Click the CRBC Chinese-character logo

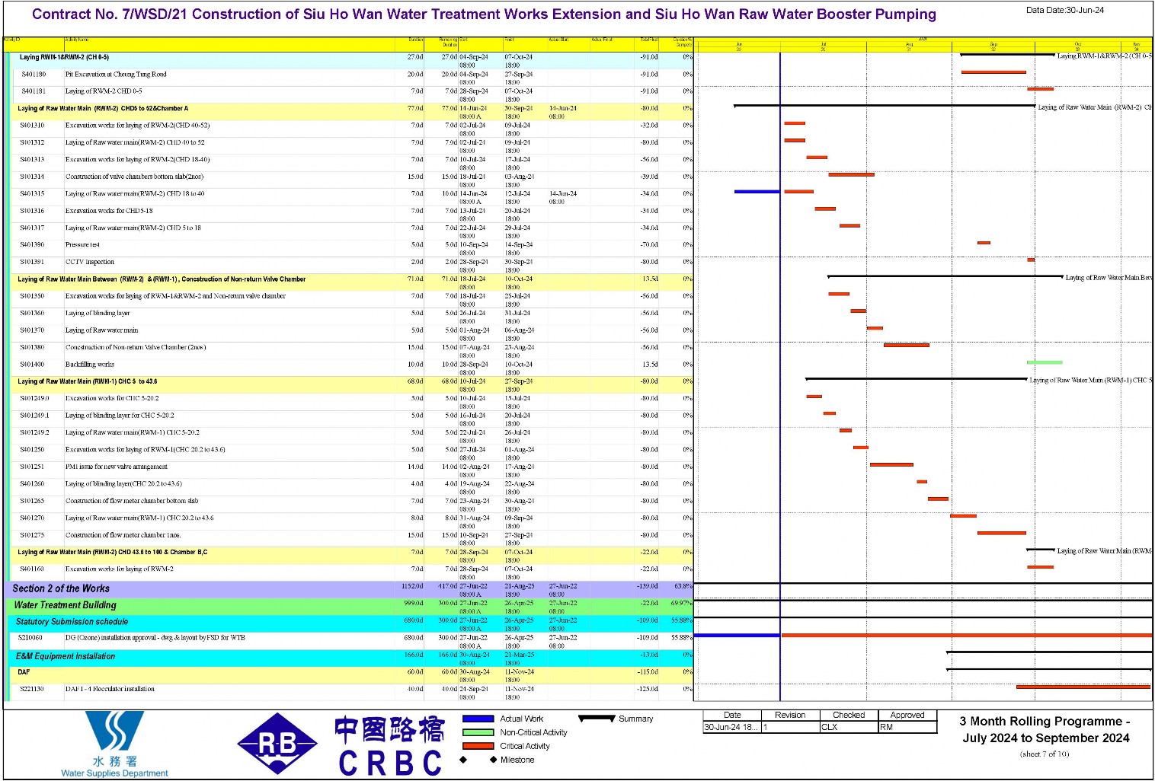(x=389, y=745)
